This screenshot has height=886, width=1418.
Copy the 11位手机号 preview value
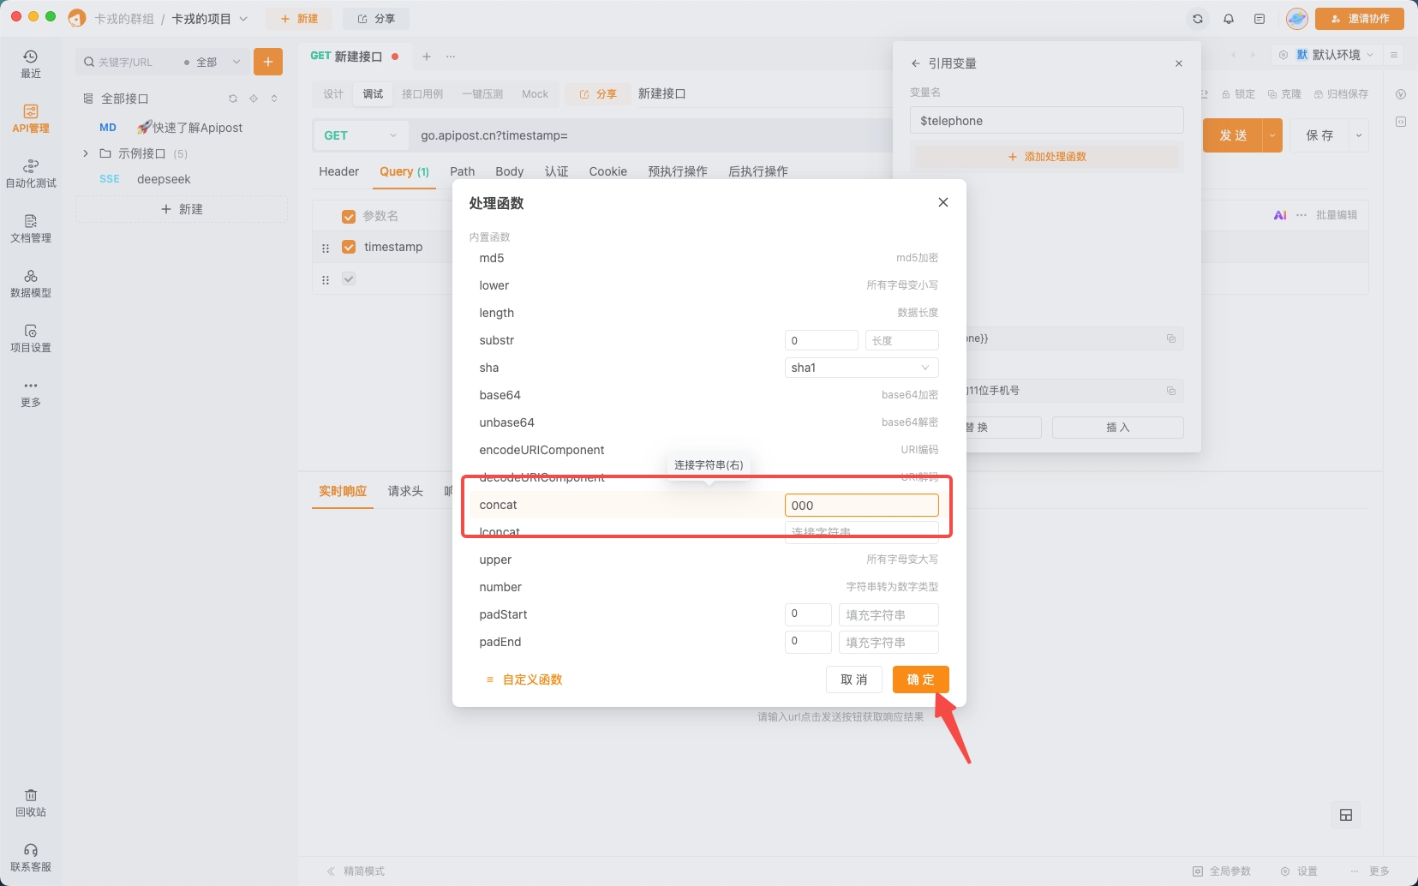pos(1171,391)
